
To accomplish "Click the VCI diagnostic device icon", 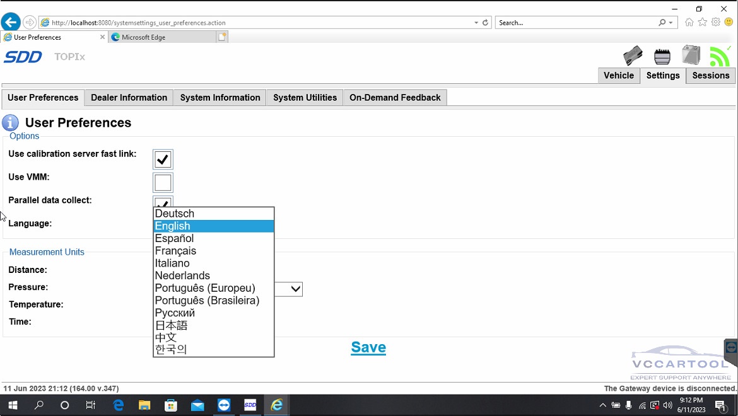I will click(633, 56).
